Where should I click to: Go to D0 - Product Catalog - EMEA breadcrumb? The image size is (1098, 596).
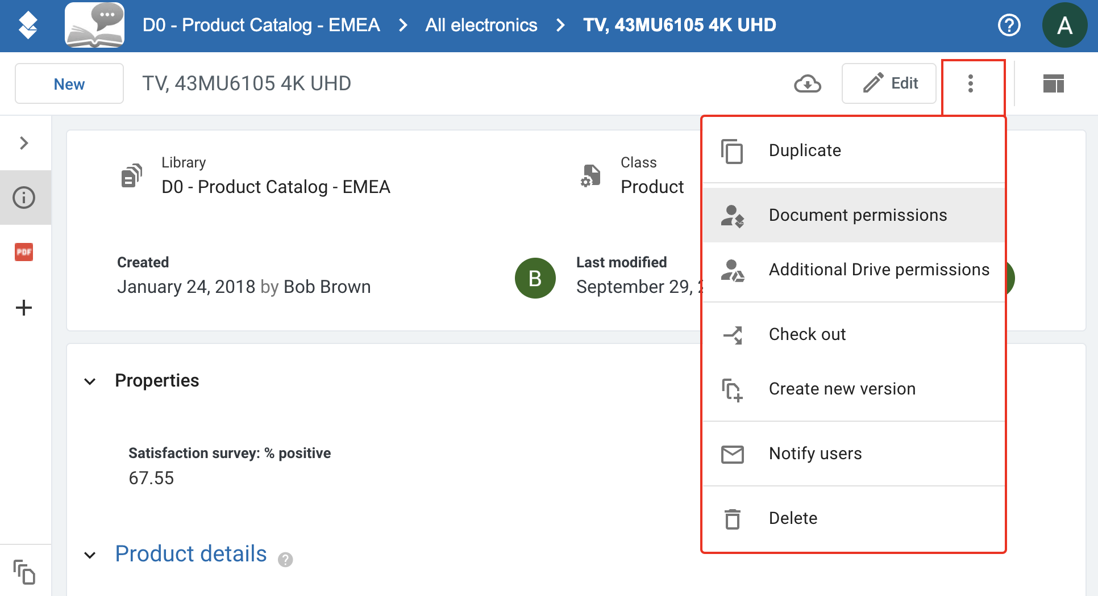(261, 25)
